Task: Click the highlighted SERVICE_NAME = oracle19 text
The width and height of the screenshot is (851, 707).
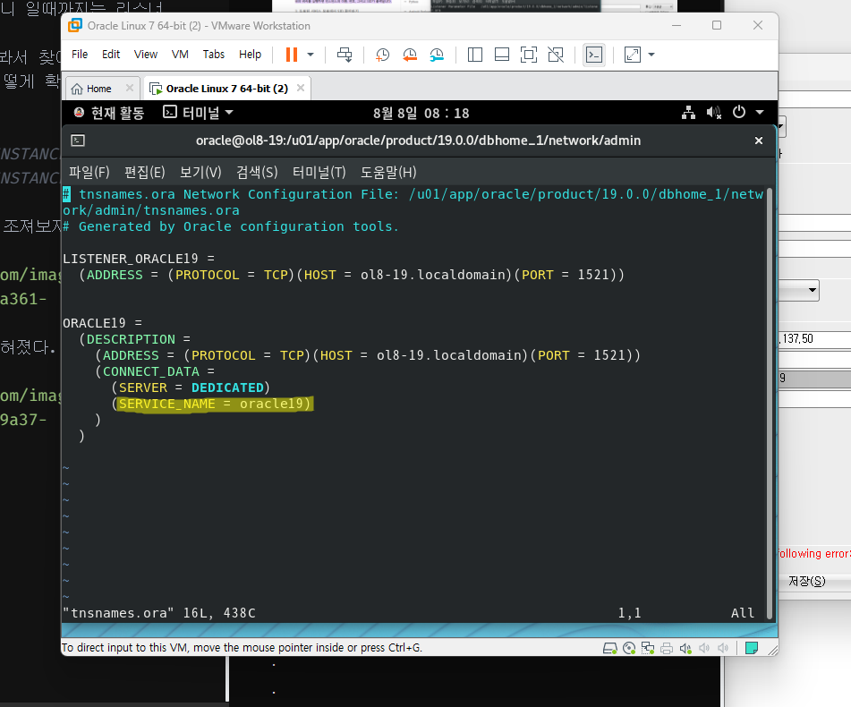Action: point(215,405)
